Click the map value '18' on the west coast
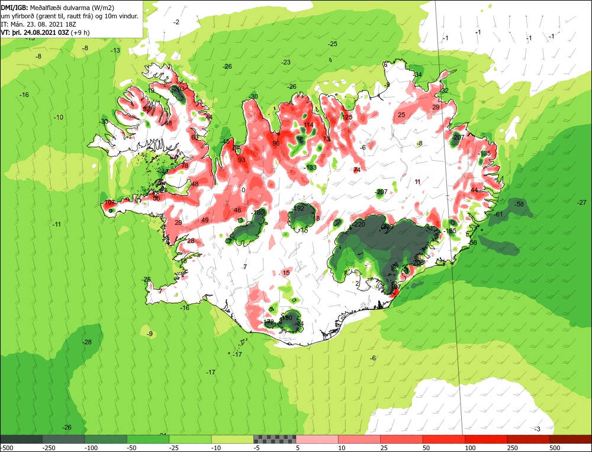The height and width of the screenshot is (452, 592). 184,261
